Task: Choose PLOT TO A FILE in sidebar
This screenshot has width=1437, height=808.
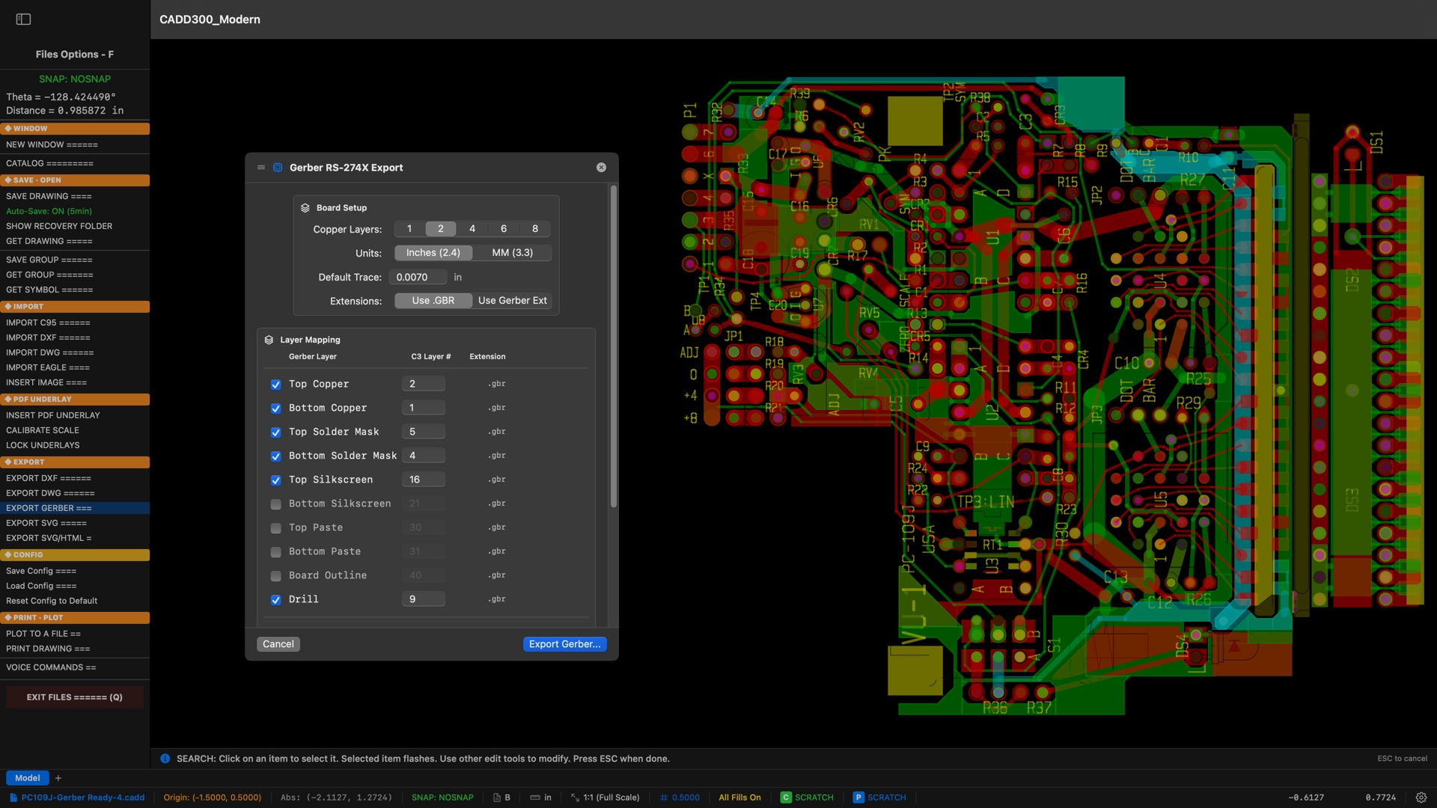Action: click(75, 634)
